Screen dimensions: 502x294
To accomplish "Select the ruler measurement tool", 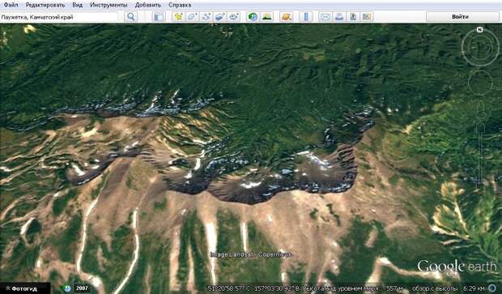I will tap(306, 17).
